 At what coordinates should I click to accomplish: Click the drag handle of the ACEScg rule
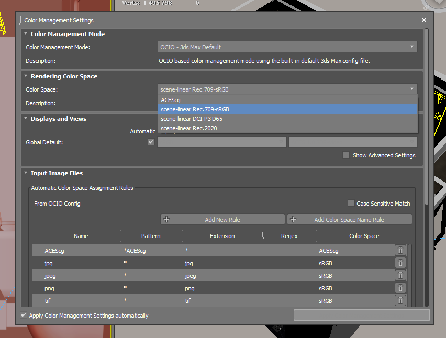37,250
